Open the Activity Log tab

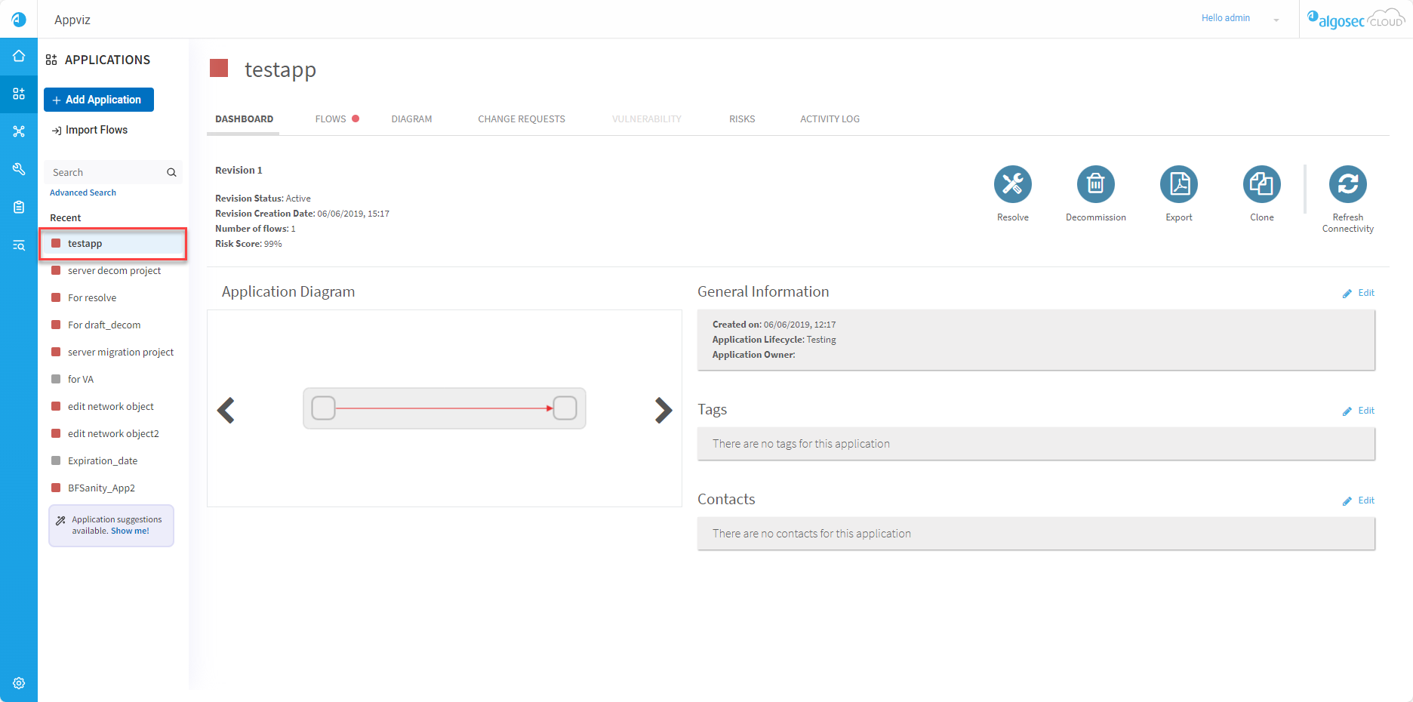pyautogui.click(x=830, y=119)
